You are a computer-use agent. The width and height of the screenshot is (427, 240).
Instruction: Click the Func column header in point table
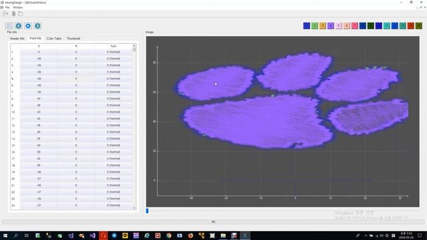113,46
